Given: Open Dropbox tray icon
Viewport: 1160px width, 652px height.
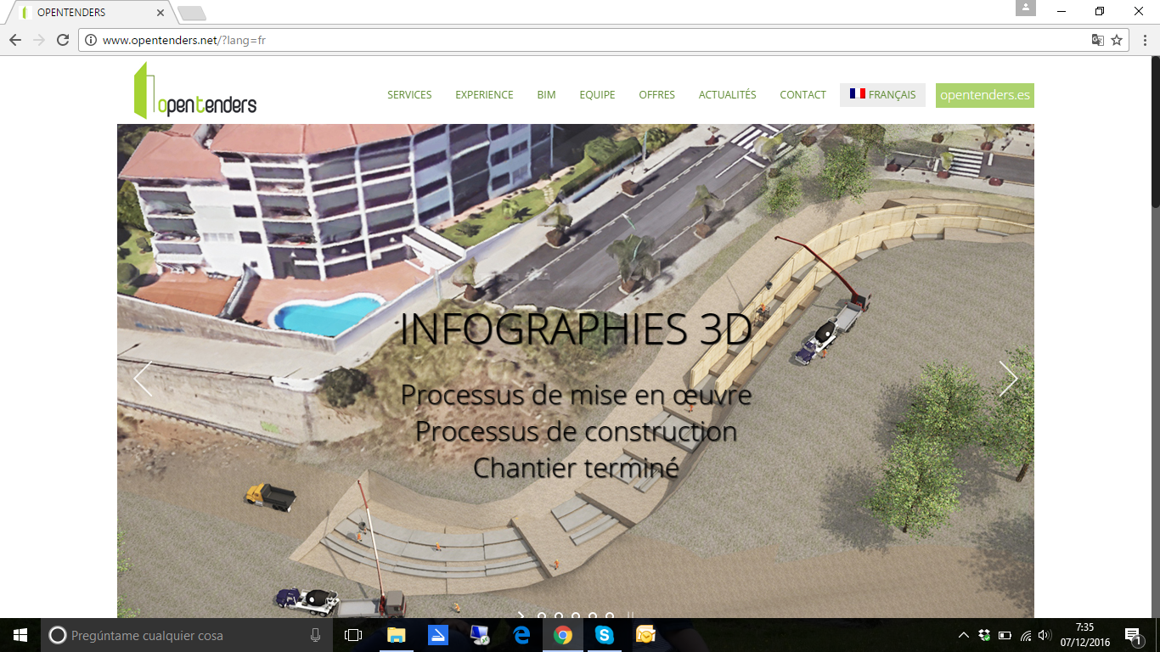Looking at the screenshot, I should [x=984, y=635].
